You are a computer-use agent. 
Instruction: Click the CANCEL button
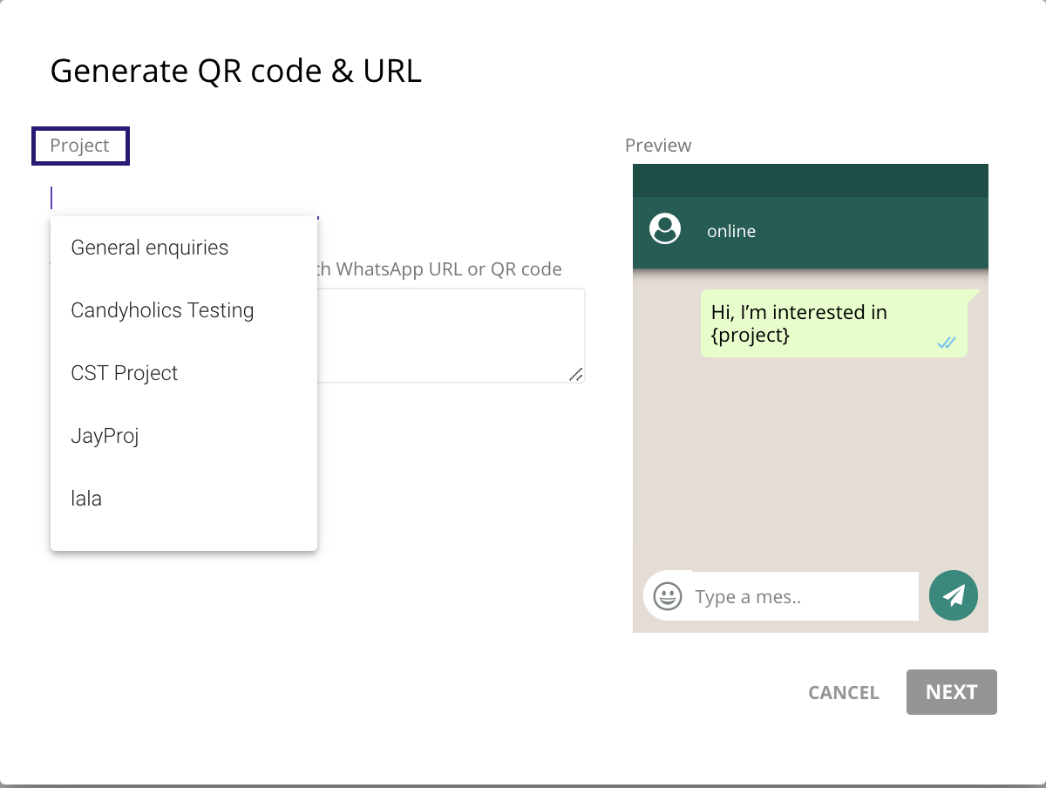tap(843, 693)
